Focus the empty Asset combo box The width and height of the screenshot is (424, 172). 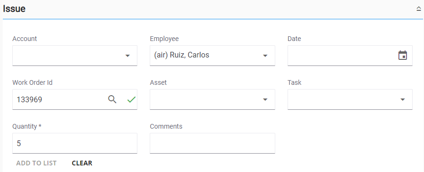click(212, 99)
